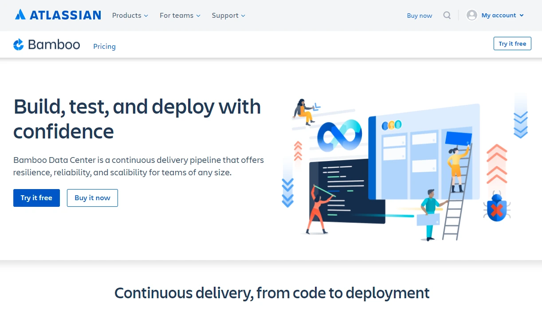Screen dimensions: 542x316
Task: Click the blue Try it free button in the hero
Action: tap(36, 197)
